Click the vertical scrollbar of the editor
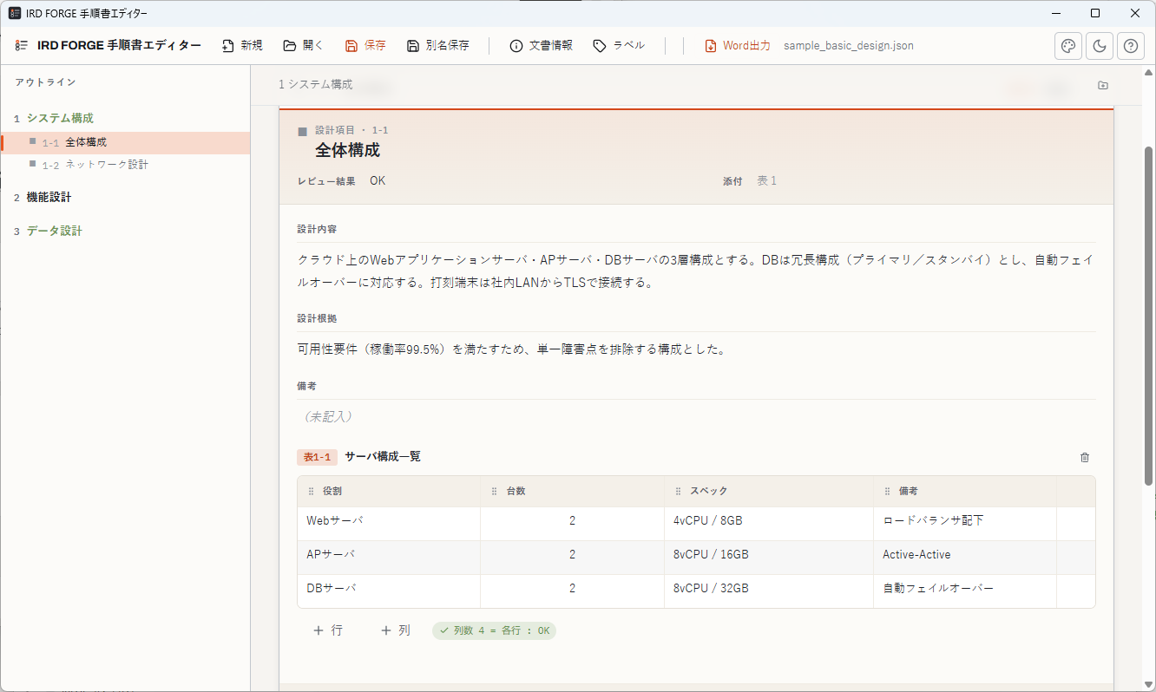This screenshot has width=1156, height=692. (1148, 317)
